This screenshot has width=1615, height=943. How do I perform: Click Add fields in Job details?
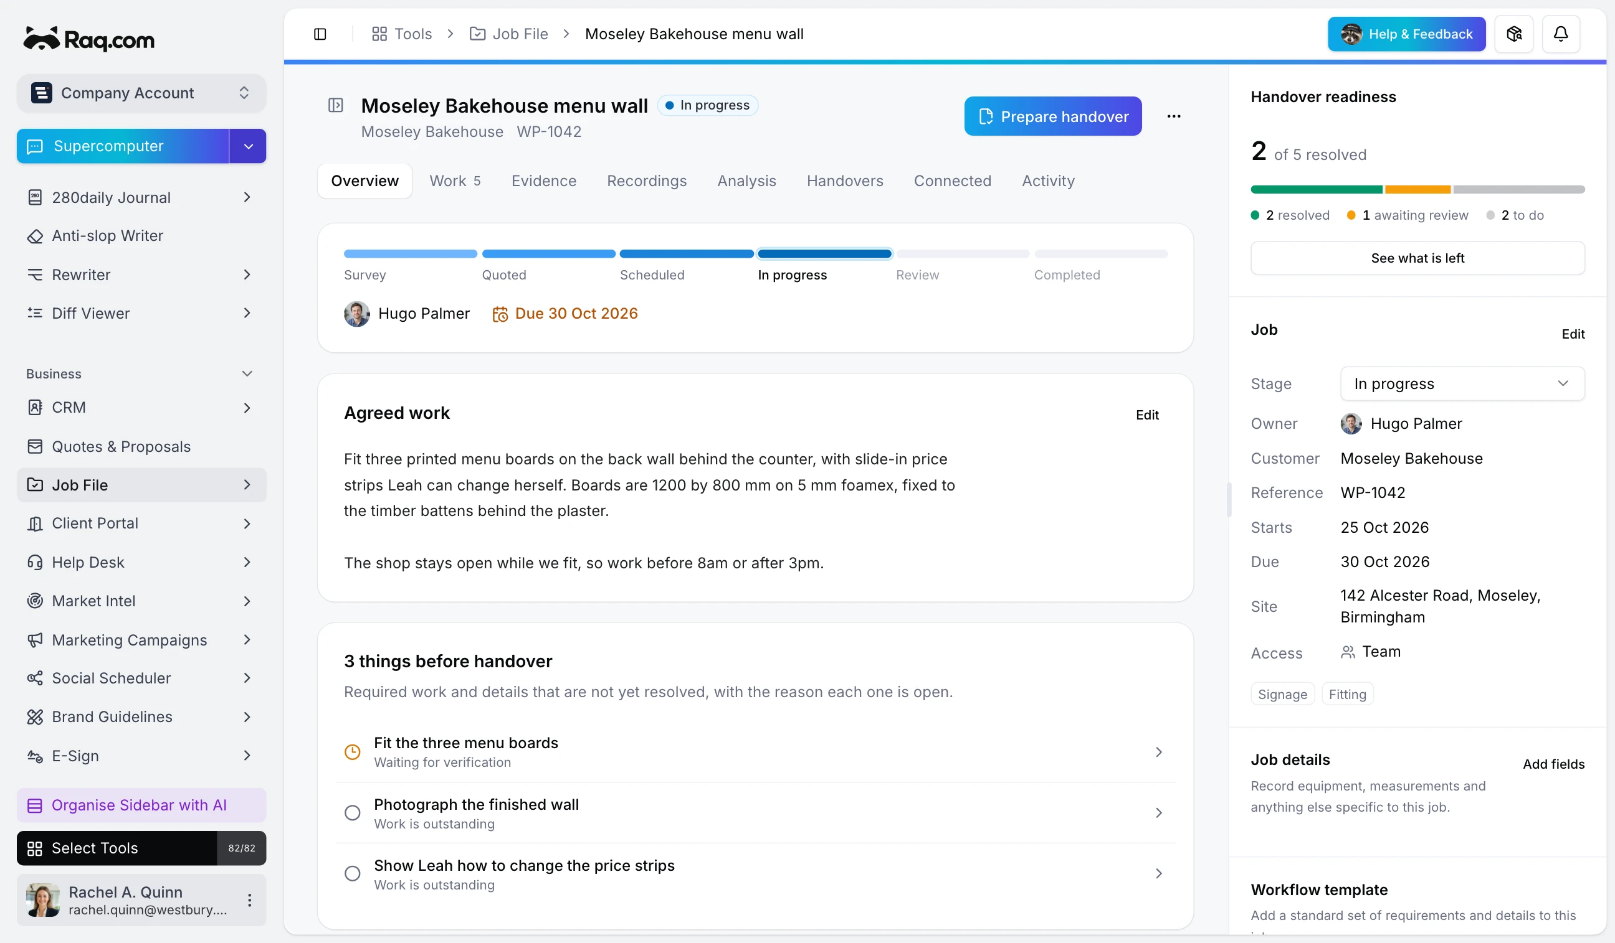coord(1553,764)
